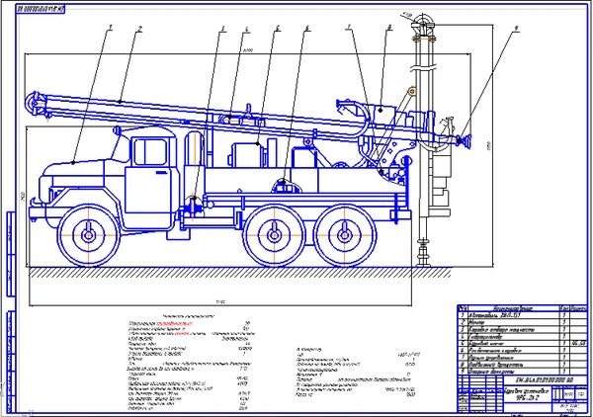
Task: Click callout number 3 leader label
Action: tap(223, 28)
